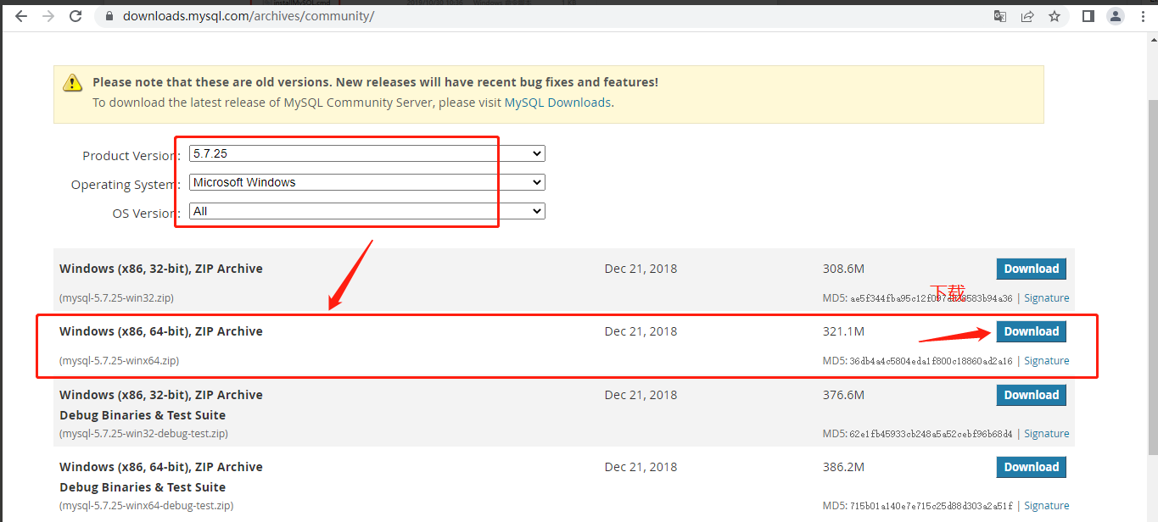
Task: Open the OS Version dropdown set to All
Action: [x=366, y=211]
